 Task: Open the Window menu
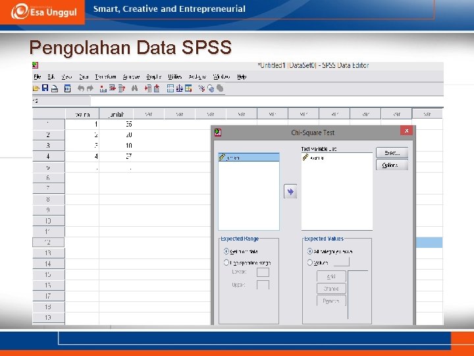coord(221,76)
